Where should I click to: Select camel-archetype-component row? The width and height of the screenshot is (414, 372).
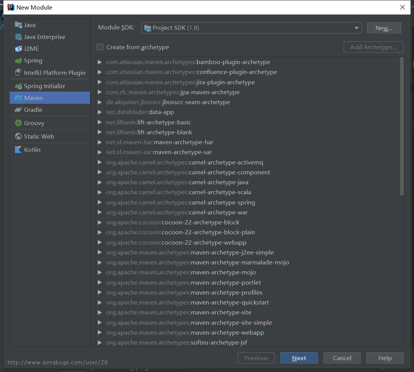(247, 172)
